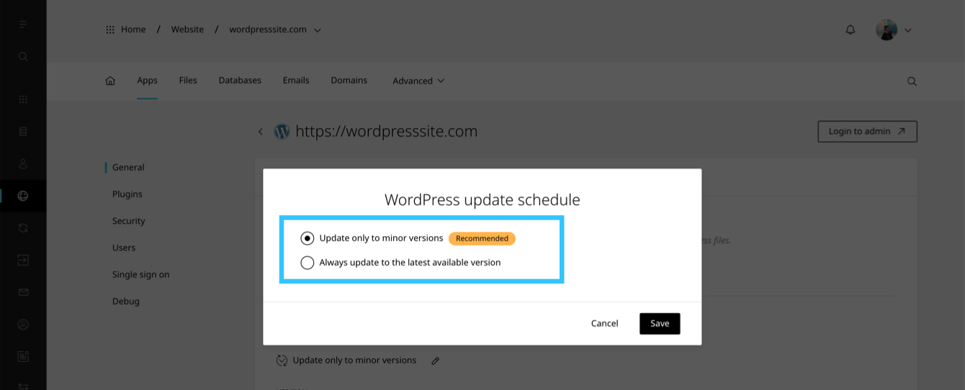Screen dimensions: 965x390
Task: Select 'Always update to the latest available version'
Action: [308, 263]
